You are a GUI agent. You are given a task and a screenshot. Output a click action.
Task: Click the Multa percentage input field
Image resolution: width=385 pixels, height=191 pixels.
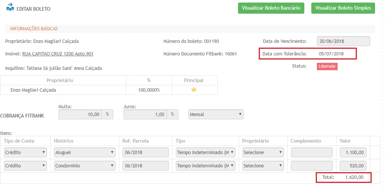[80, 115]
